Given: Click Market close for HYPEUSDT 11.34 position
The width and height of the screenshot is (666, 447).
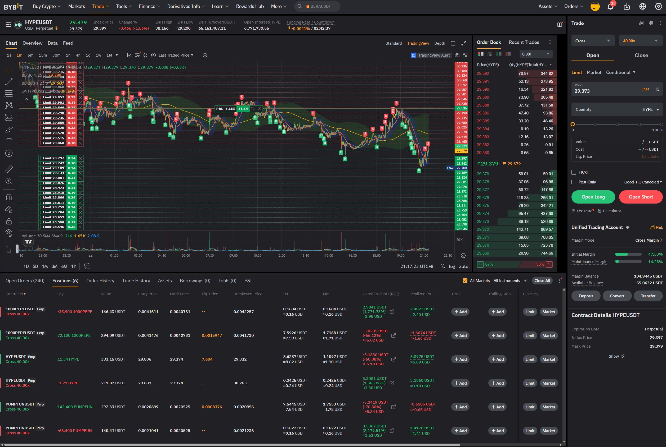Looking at the screenshot, I should (x=549, y=359).
